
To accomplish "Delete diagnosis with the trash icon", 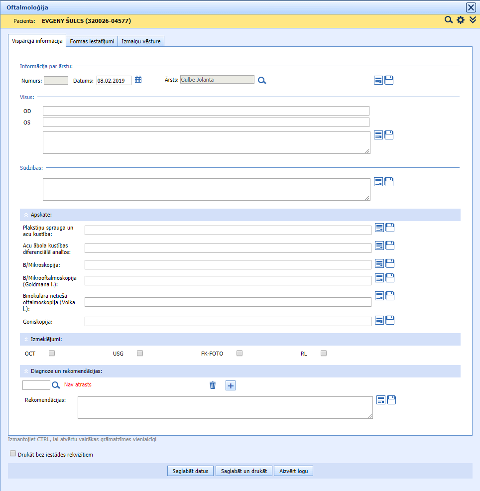I will click(x=213, y=385).
